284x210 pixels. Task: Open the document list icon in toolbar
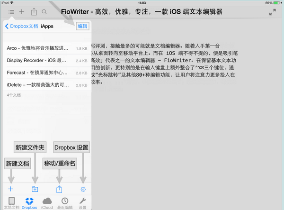pos(11,12)
